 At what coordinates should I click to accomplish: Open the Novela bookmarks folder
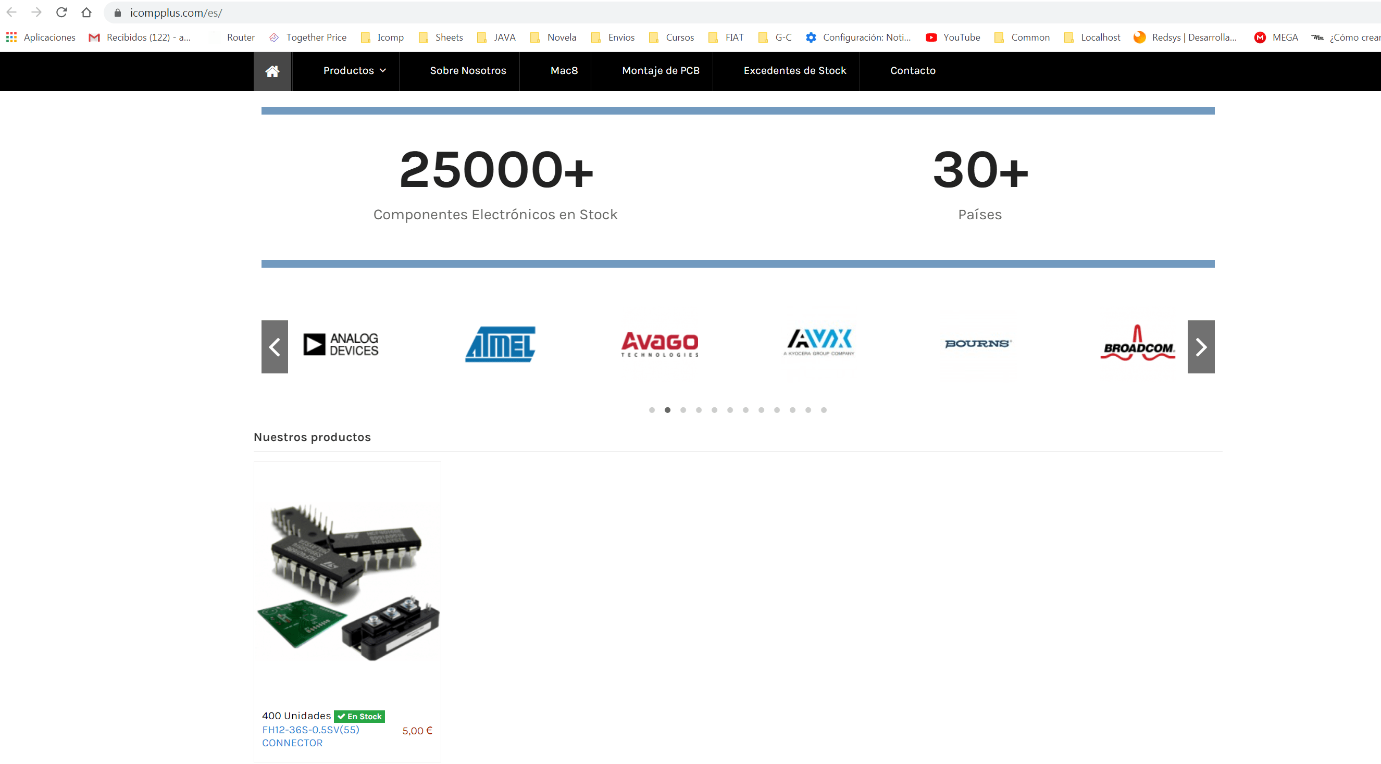[553, 37]
